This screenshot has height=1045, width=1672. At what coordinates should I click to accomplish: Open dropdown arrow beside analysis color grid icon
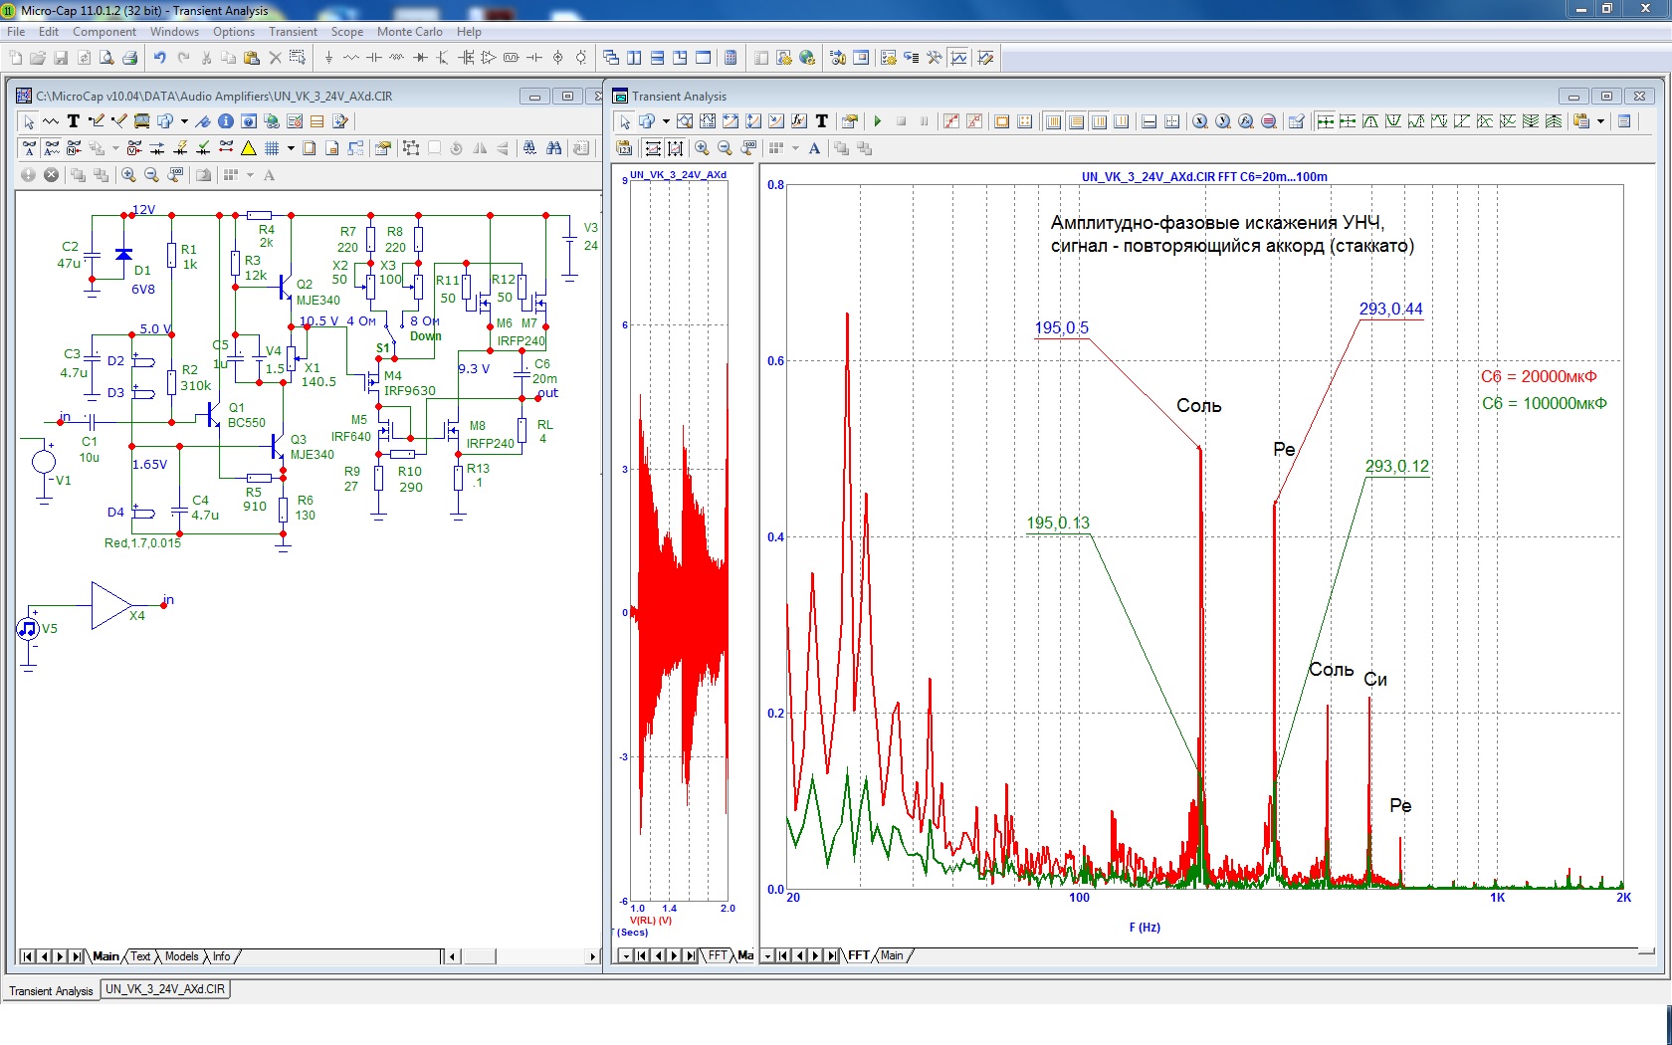pos(795,148)
